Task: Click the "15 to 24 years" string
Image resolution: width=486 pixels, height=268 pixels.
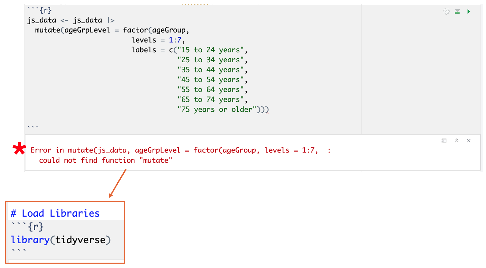Action: point(213,50)
